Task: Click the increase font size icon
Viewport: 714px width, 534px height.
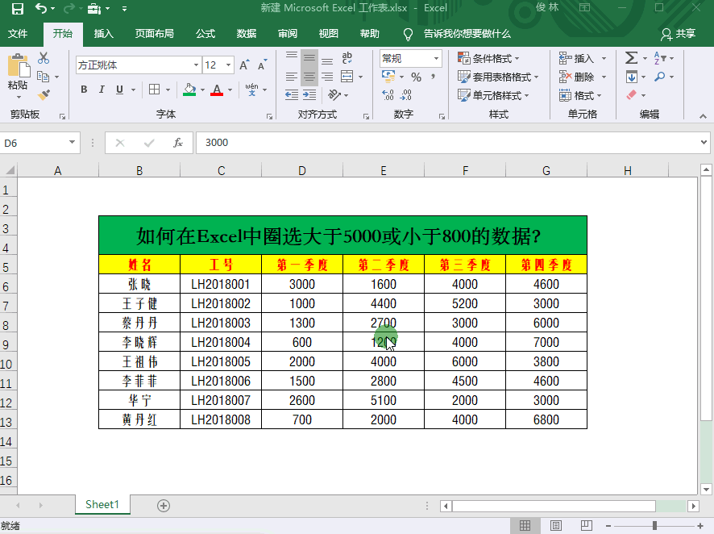Action: click(x=245, y=65)
